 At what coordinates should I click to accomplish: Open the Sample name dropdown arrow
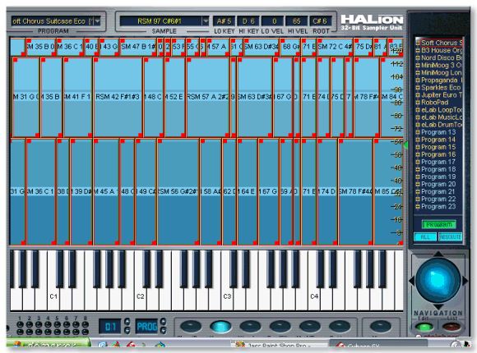click(206, 21)
